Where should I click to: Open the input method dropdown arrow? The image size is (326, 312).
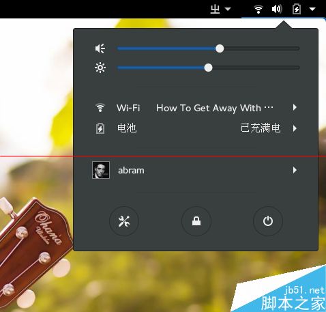point(228,9)
